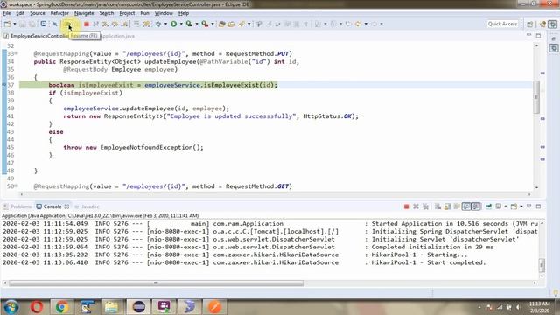The height and width of the screenshot is (315, 560).
Task: Terminate the debug session from main toolbar
Action: (x=86, y=24)
